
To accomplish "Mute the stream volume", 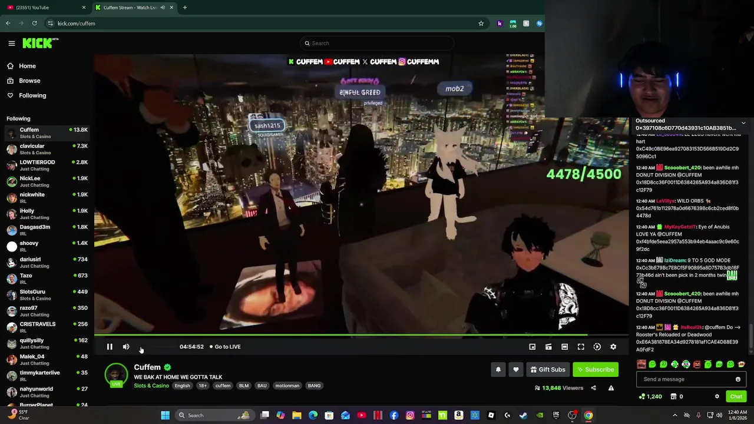I will coord(126,347).
